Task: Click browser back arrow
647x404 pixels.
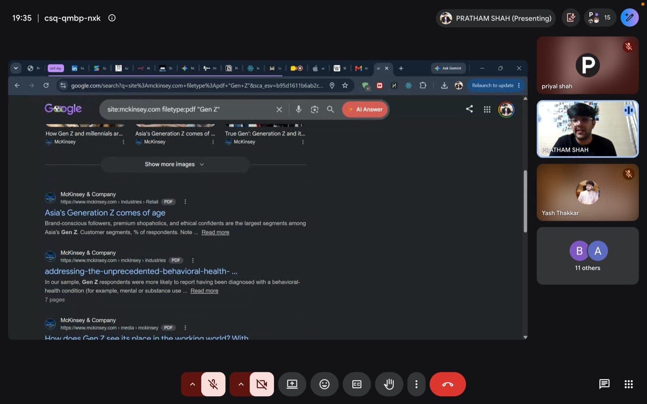Action: [x=17, y=85]
